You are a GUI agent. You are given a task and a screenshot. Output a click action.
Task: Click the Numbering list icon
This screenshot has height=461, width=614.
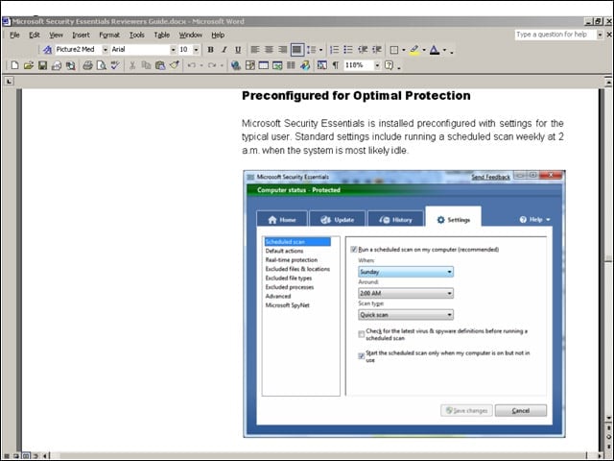point(334,50)
